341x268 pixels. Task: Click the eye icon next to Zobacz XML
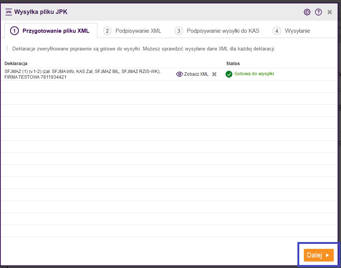click(179, 74)
